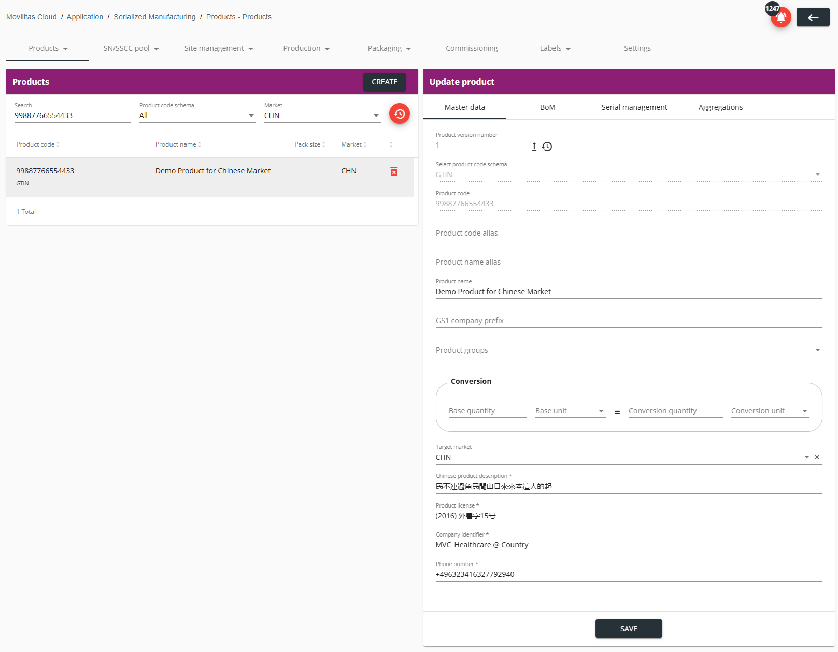Click the back arrow button
Image resolution: width=838 pixels, height=652 pixels.
(x=813, y=17)
